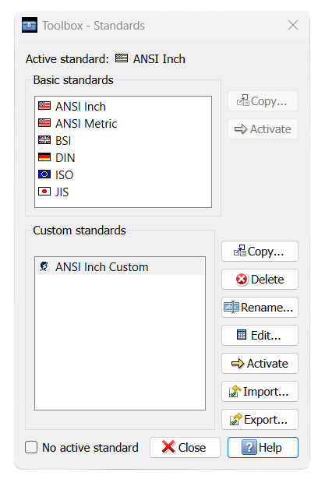Pick the ISO standard entry
Image resolution: width=325 pixels, height=479 pixels.
coord(123,175)
